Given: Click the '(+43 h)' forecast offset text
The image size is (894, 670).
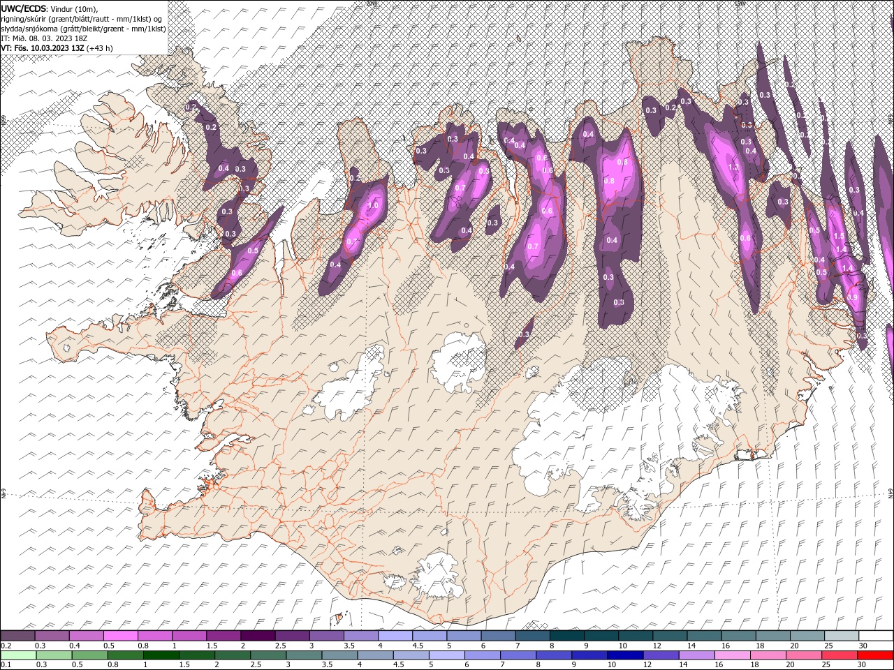Looking at the screenshot, I should tap(100, 48).
